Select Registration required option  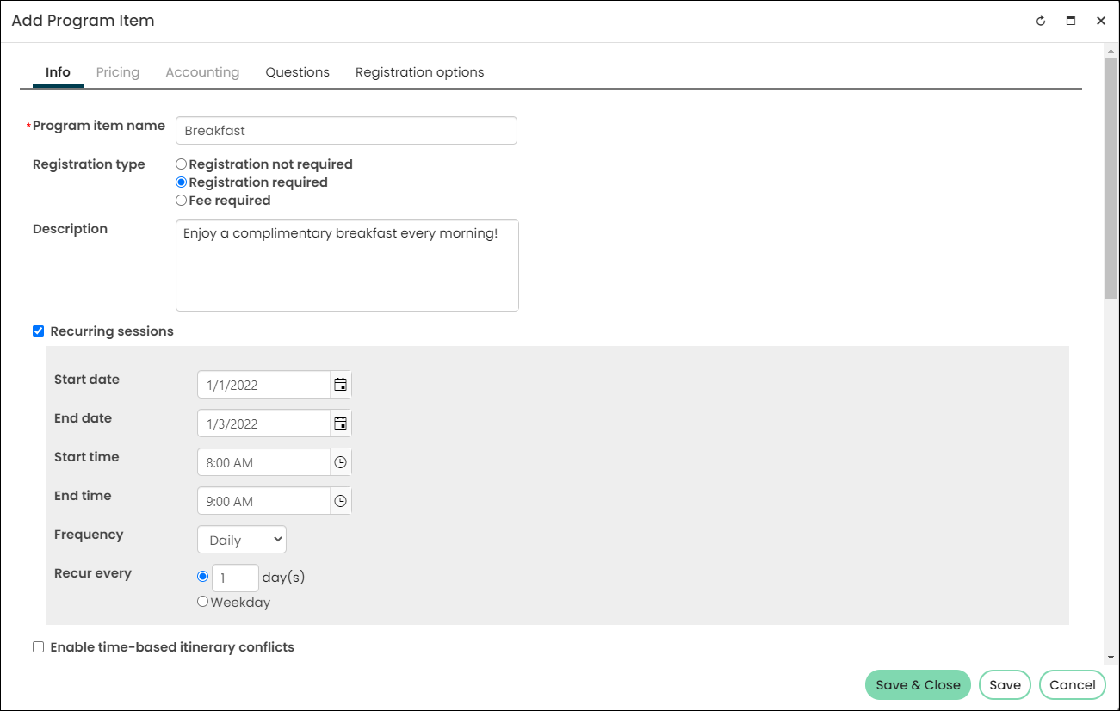coord(181,182)
